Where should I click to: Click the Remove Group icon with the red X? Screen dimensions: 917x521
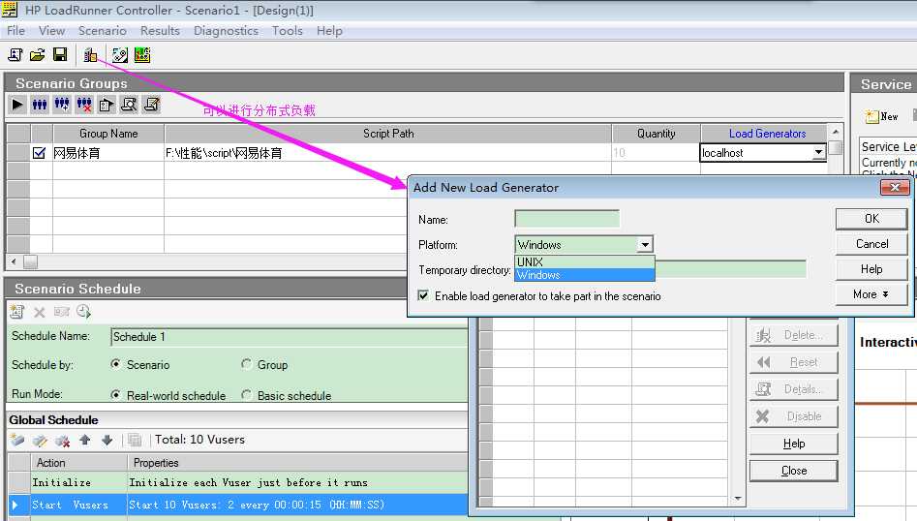point(84,105)
